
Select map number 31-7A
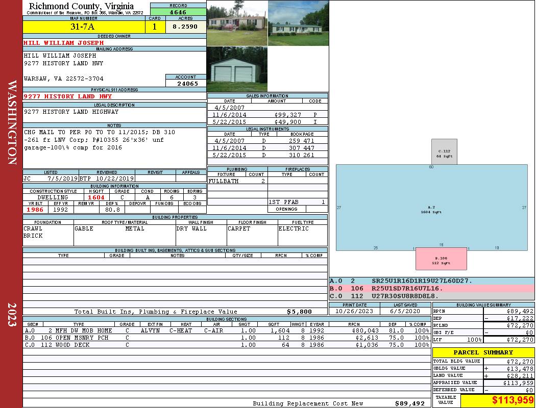[82, 27]
